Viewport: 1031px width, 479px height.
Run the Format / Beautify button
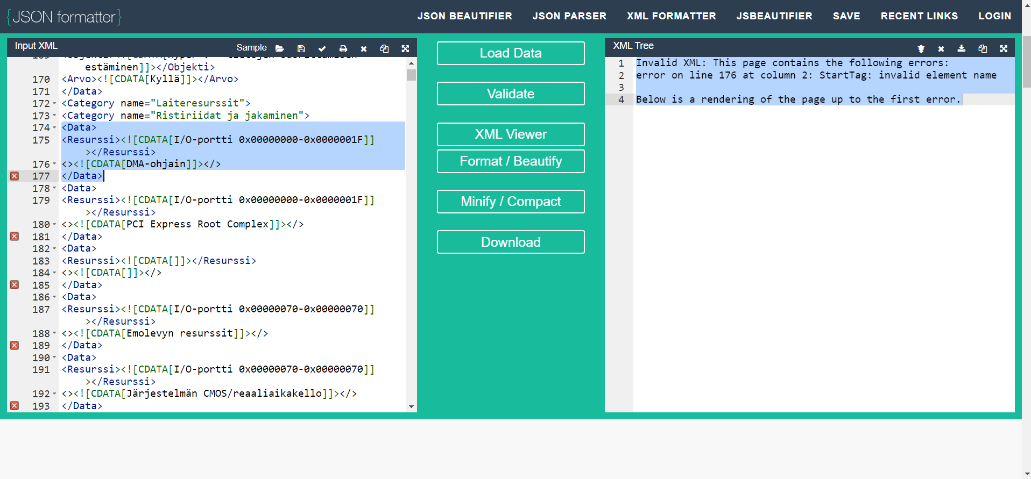511,161
